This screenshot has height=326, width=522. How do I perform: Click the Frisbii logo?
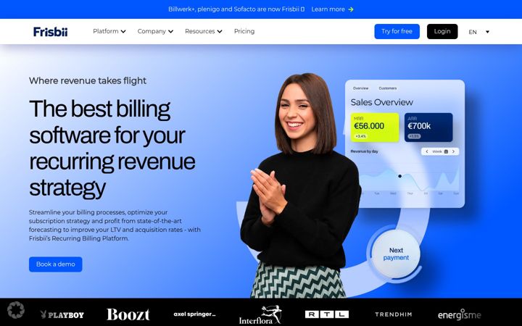[50, 32]
